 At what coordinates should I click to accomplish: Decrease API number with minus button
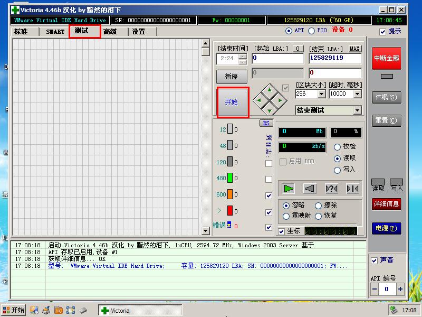click(x=375, y=289)
